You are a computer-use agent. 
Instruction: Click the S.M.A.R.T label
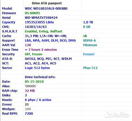click(x=10, y=31)
